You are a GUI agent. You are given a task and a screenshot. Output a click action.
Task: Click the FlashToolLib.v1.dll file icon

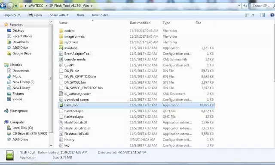(61, 128)
